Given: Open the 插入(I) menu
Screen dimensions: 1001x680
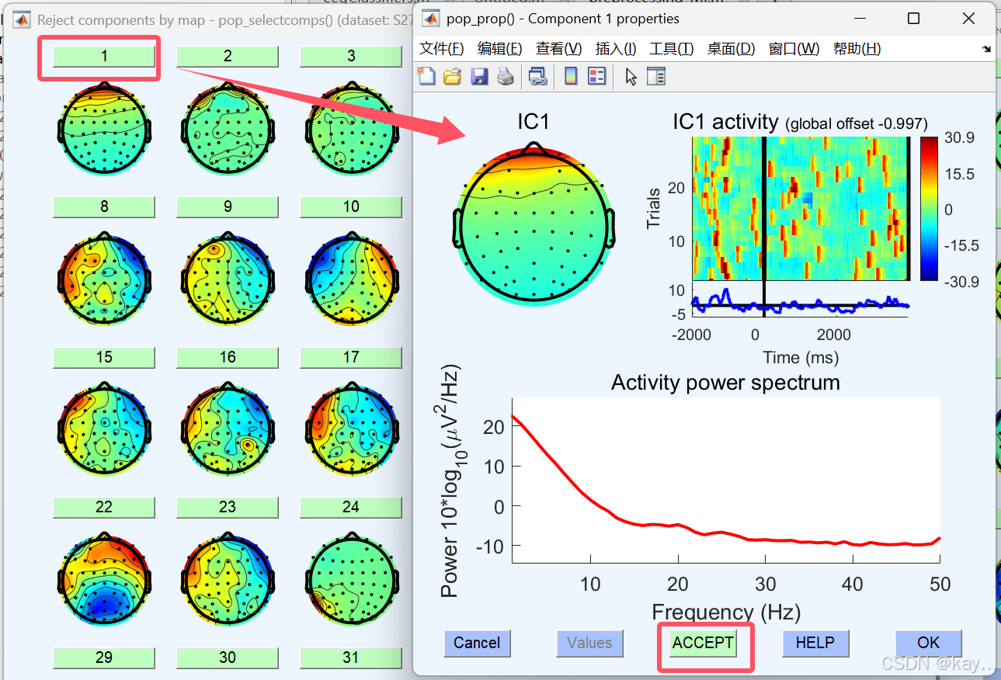Looking at the screenshot, I should click(x=615, y=48).
